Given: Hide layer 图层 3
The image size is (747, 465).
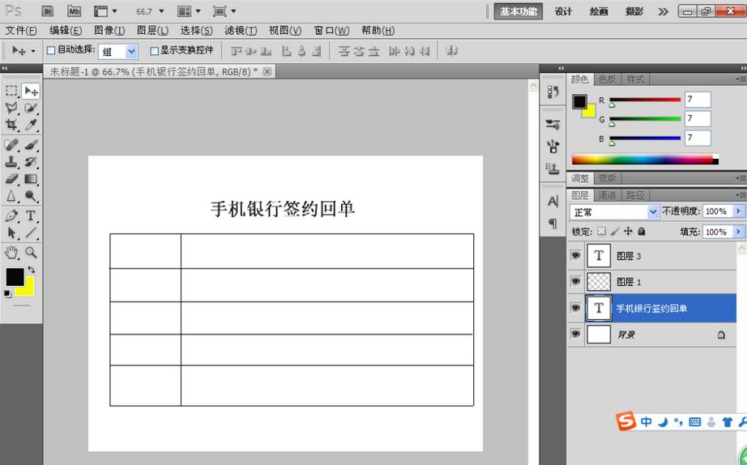Looking at the screenshot, I should [x=575, y=255].
